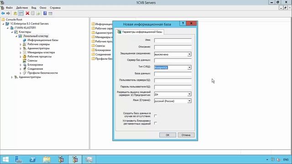Viewport: 292px width, 164px height.
Task: Select Рабочие процессы in the tree
Action: [x=40, y=56]
